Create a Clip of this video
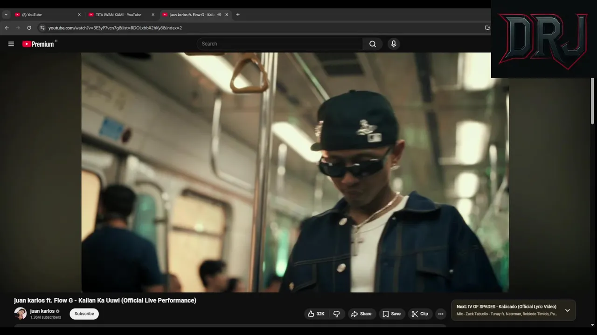The width and height of the screenshot is (597, 335). 420,314
